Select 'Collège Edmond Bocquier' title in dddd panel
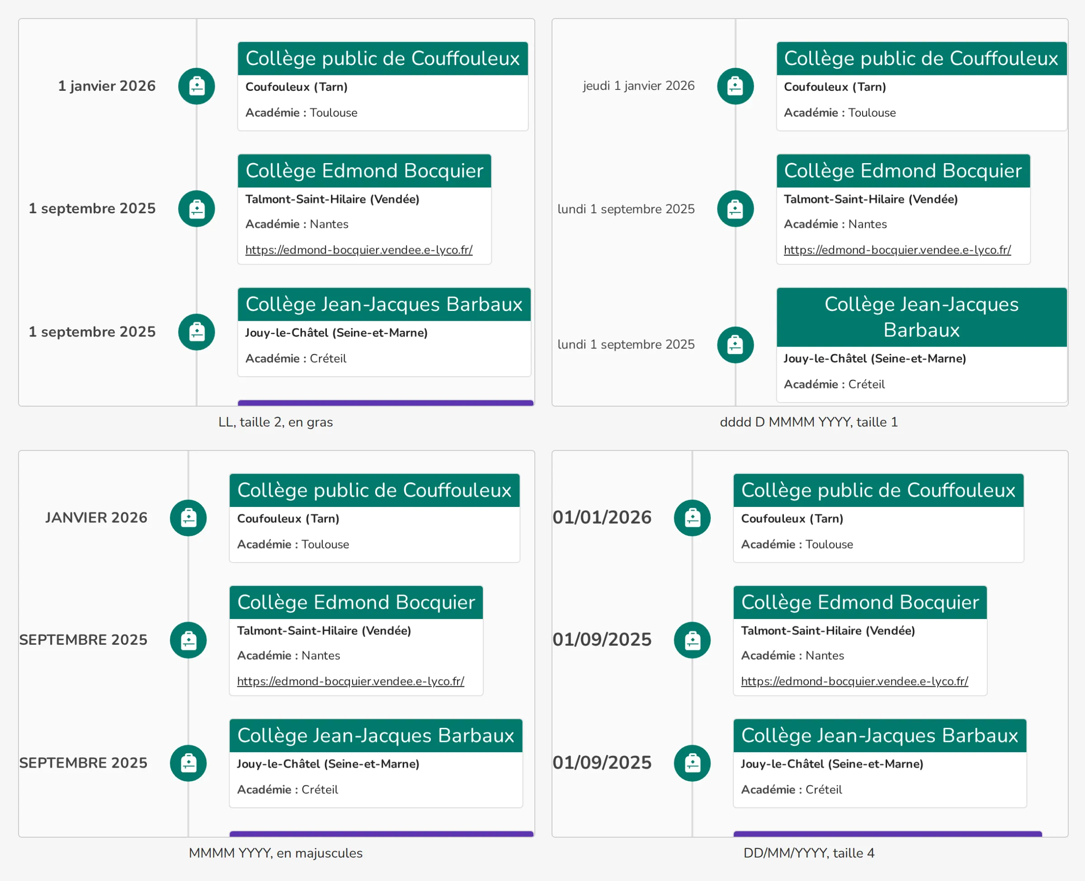 pyautogui.click(x=903, y=170)
